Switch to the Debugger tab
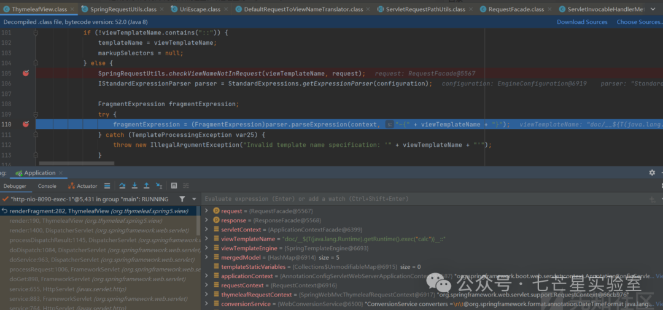Viewport: 663px width, 310px height. (15, 186)
